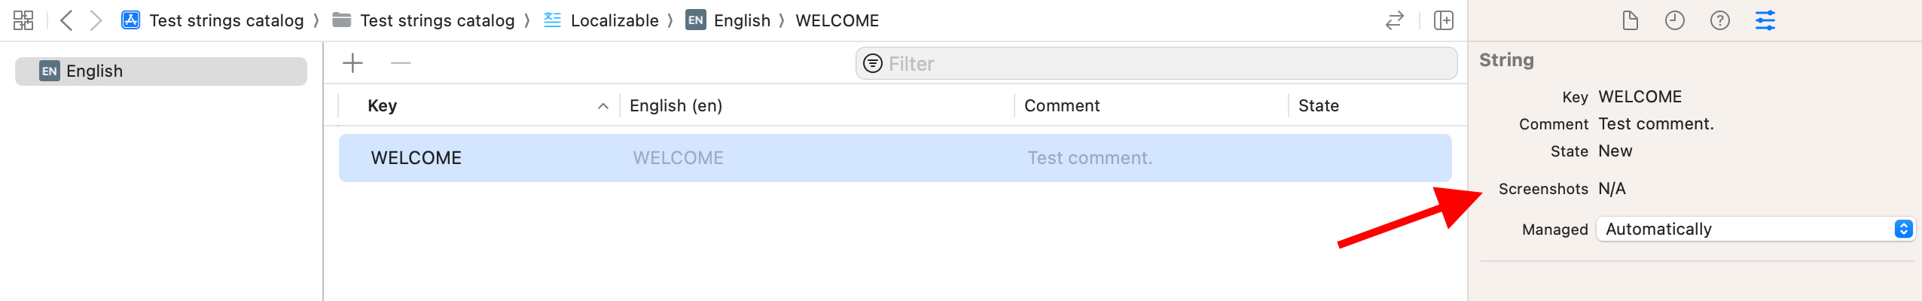1922x301 pixels.
Task: Open the File inspector icon
Action: pos(1630,20)
